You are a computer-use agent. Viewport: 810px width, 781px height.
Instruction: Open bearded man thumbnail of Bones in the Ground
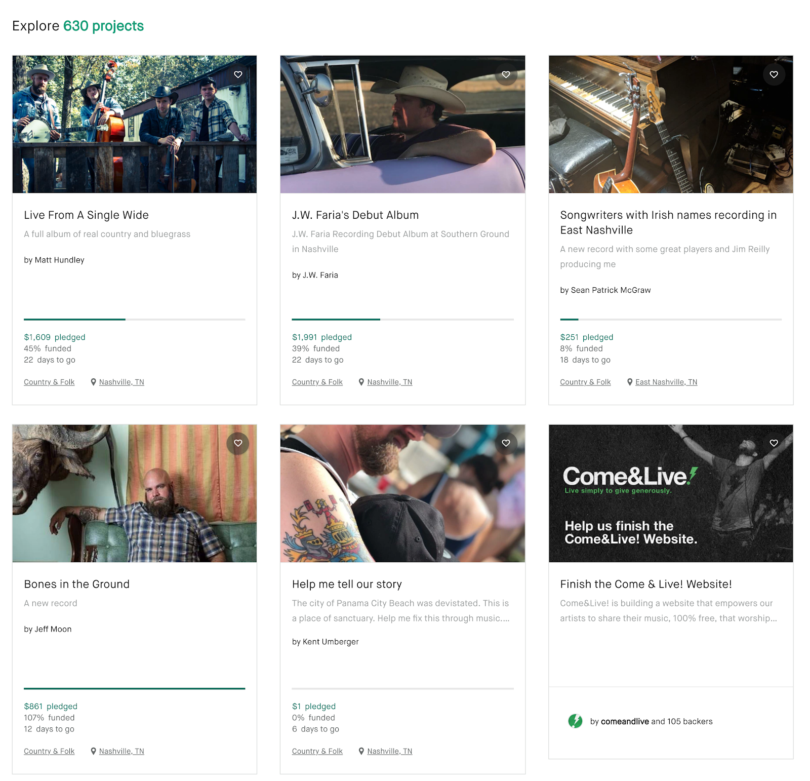135,493
